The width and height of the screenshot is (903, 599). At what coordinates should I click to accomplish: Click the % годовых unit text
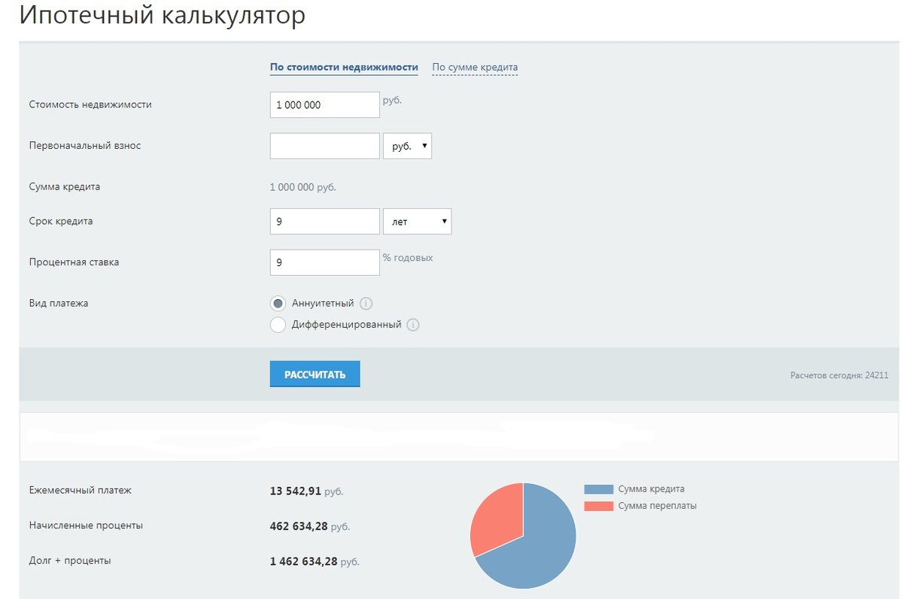point(408,258)
